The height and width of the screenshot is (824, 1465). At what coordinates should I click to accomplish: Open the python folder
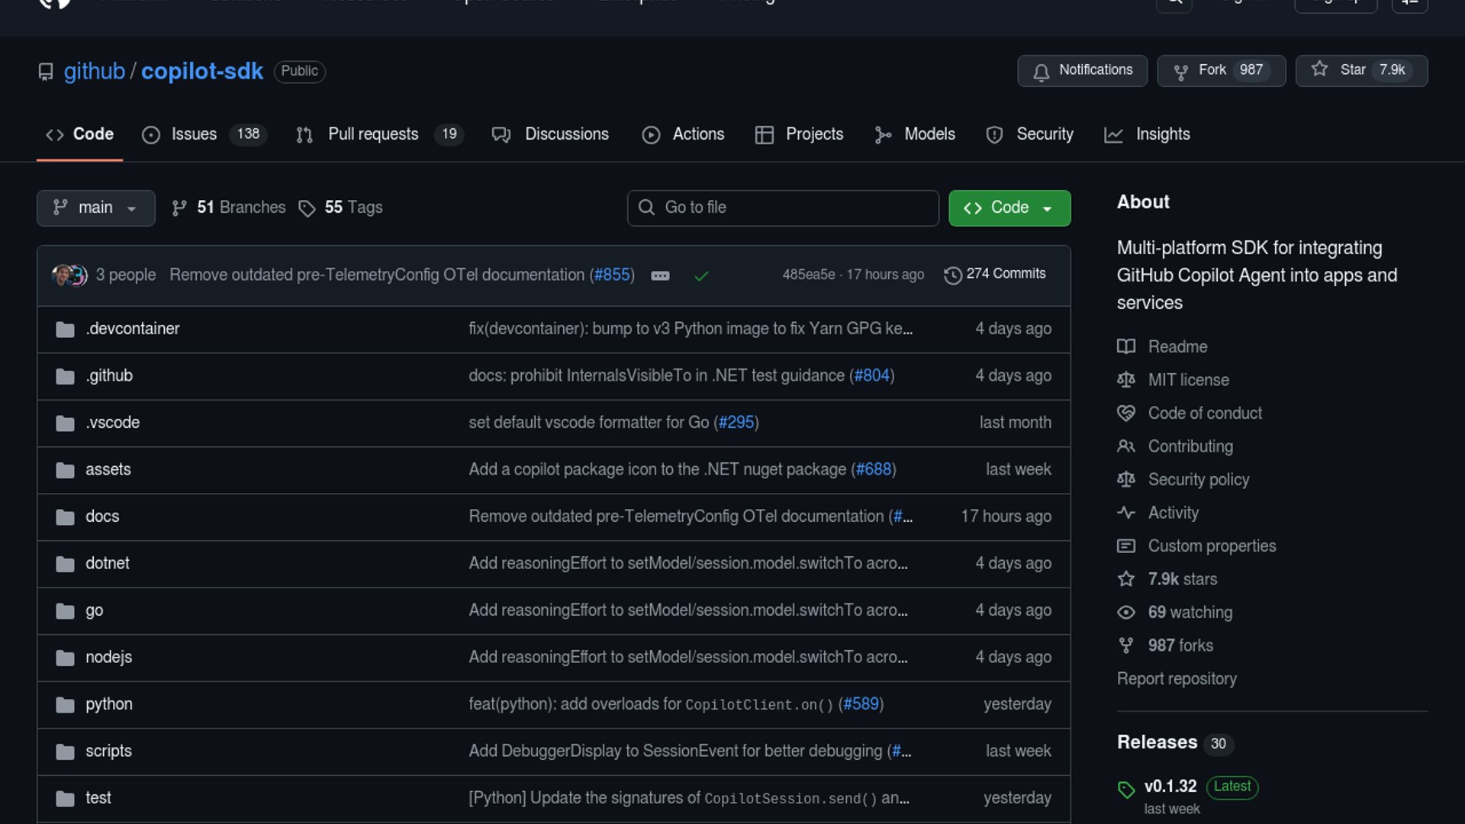click(x=108, y=704)
